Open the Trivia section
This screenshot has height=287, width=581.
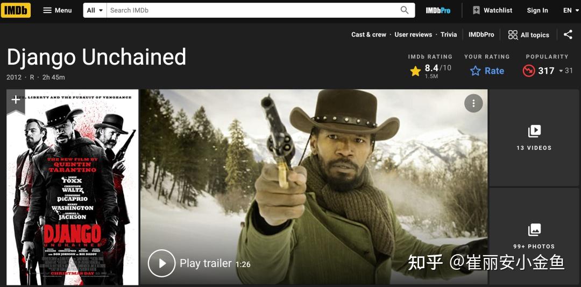pyautogui.click(x=448, y=34)
